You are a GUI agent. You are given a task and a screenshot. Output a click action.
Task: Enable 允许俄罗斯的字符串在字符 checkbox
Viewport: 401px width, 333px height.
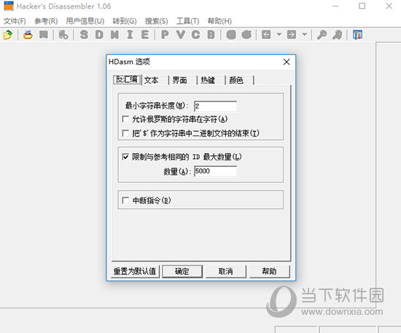(125, 119)
